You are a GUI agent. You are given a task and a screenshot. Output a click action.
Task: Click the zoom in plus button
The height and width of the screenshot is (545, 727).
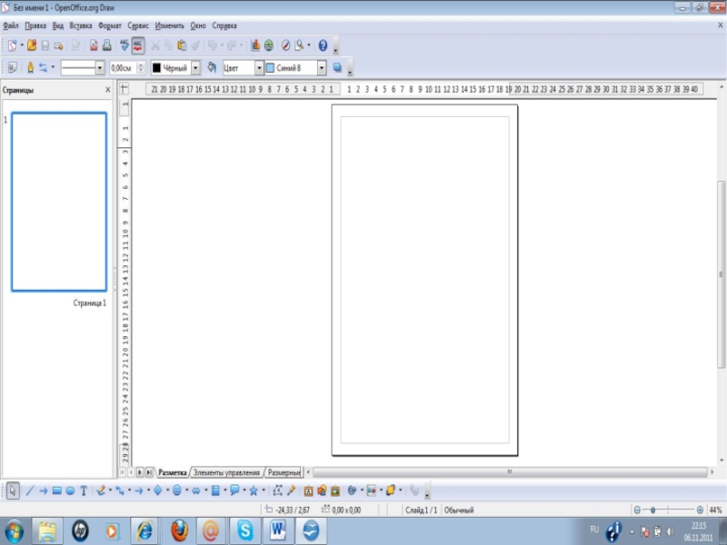point(700,510)
